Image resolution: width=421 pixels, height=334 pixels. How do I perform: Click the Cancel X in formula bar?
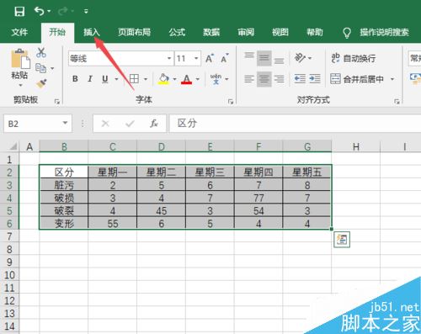[105, 123]
